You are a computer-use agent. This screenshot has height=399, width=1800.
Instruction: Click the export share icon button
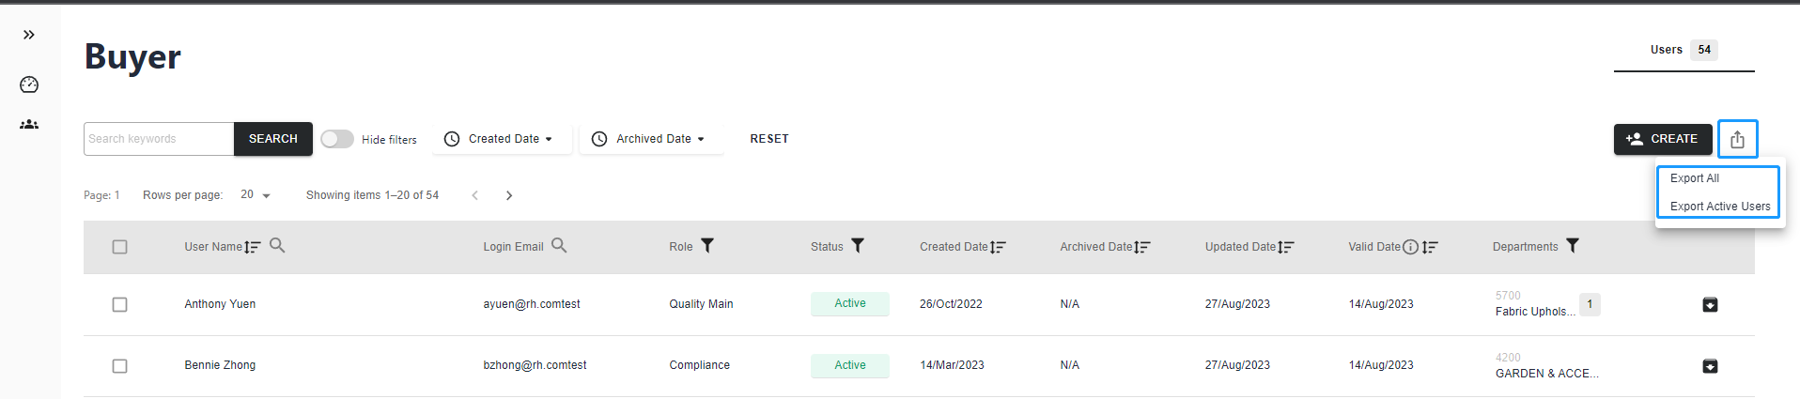click(x=1737, y=139)
